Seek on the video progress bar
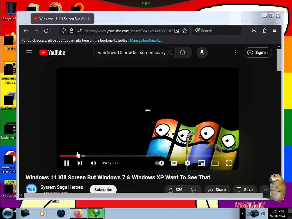 [147, 156]
